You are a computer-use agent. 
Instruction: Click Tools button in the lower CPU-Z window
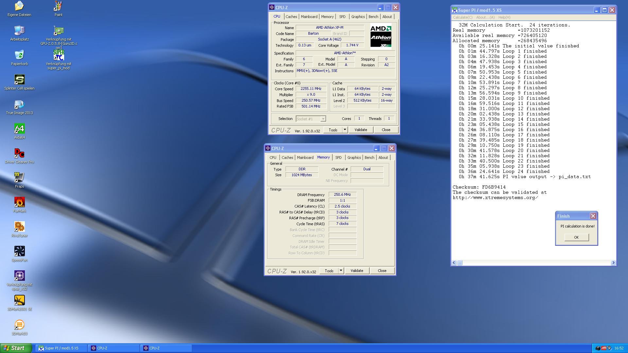[x=329, y=271]
